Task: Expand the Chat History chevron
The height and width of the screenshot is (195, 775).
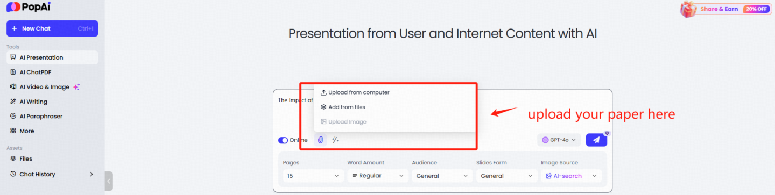Action: pos(91,174)
